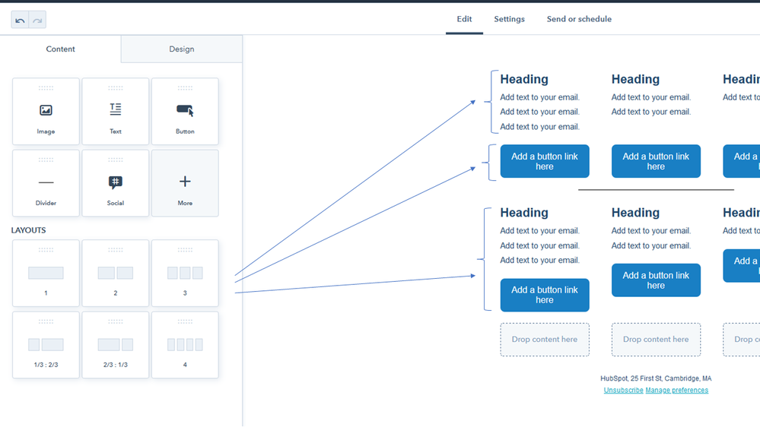Select bottom-row first column Heading text
Viewport: 760px width, 427px height.
coord(524,213)
